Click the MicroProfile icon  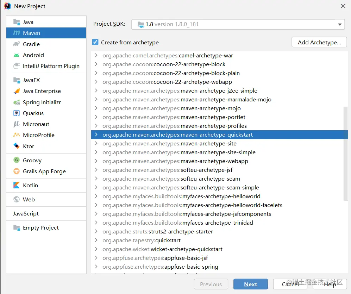tap(17, 135)
